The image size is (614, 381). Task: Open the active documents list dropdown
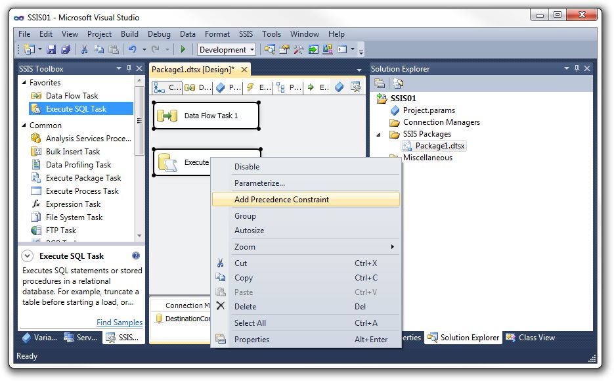point(359,70)
